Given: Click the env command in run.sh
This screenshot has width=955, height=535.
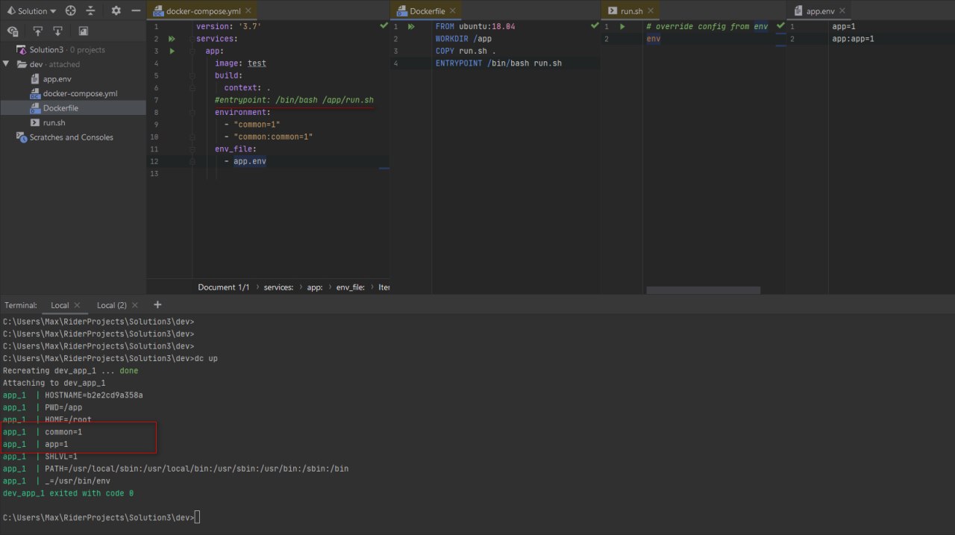Looking at the screenshot, I should pos(653,39).
